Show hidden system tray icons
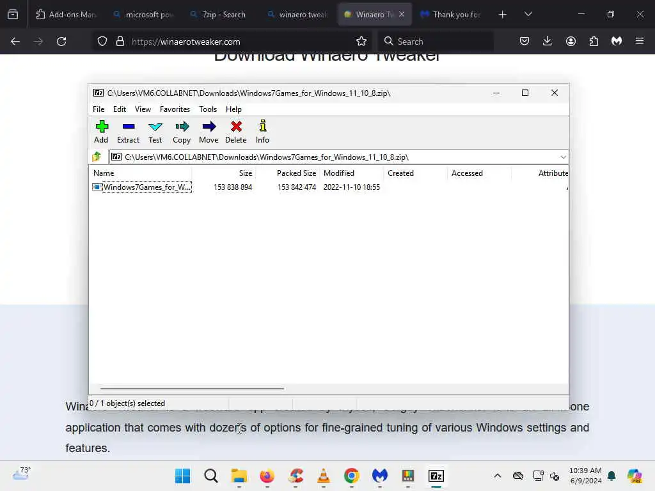The height and width of the screenshot is (491, 655). [x=498, y=476]
